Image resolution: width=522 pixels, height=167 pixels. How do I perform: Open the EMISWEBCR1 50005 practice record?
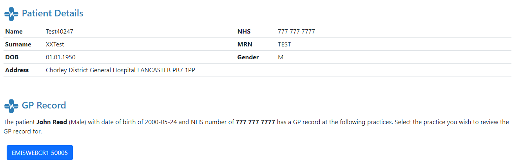(40, 153)
